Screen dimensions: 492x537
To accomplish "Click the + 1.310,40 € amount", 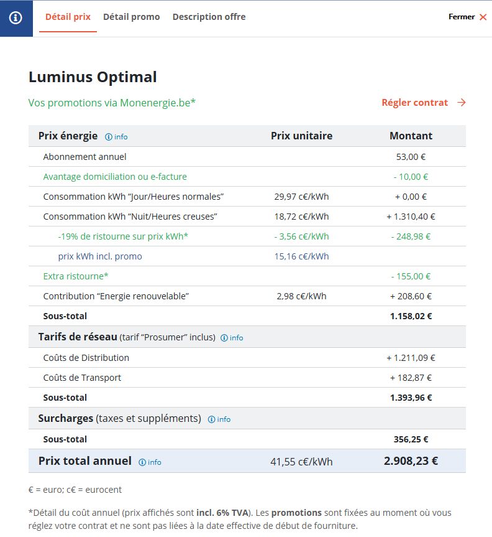I will click(x=411, y=217).
